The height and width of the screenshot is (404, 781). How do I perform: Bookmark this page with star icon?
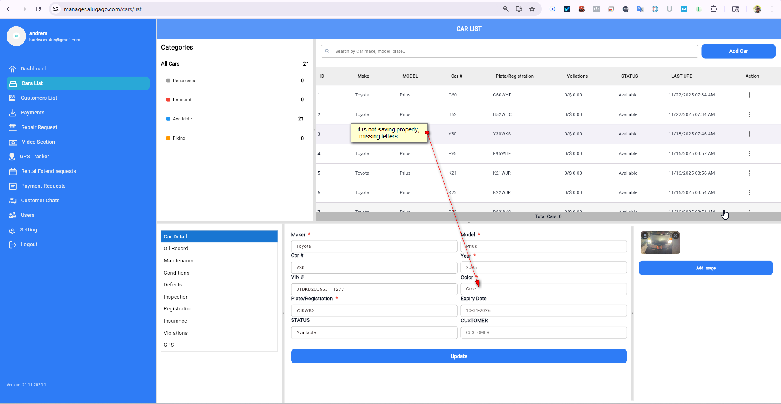click(x=532, y=9)
